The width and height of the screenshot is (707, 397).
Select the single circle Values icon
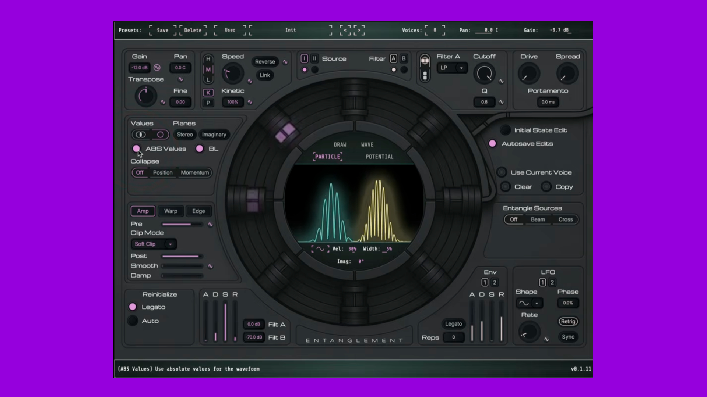pos(160,135)
